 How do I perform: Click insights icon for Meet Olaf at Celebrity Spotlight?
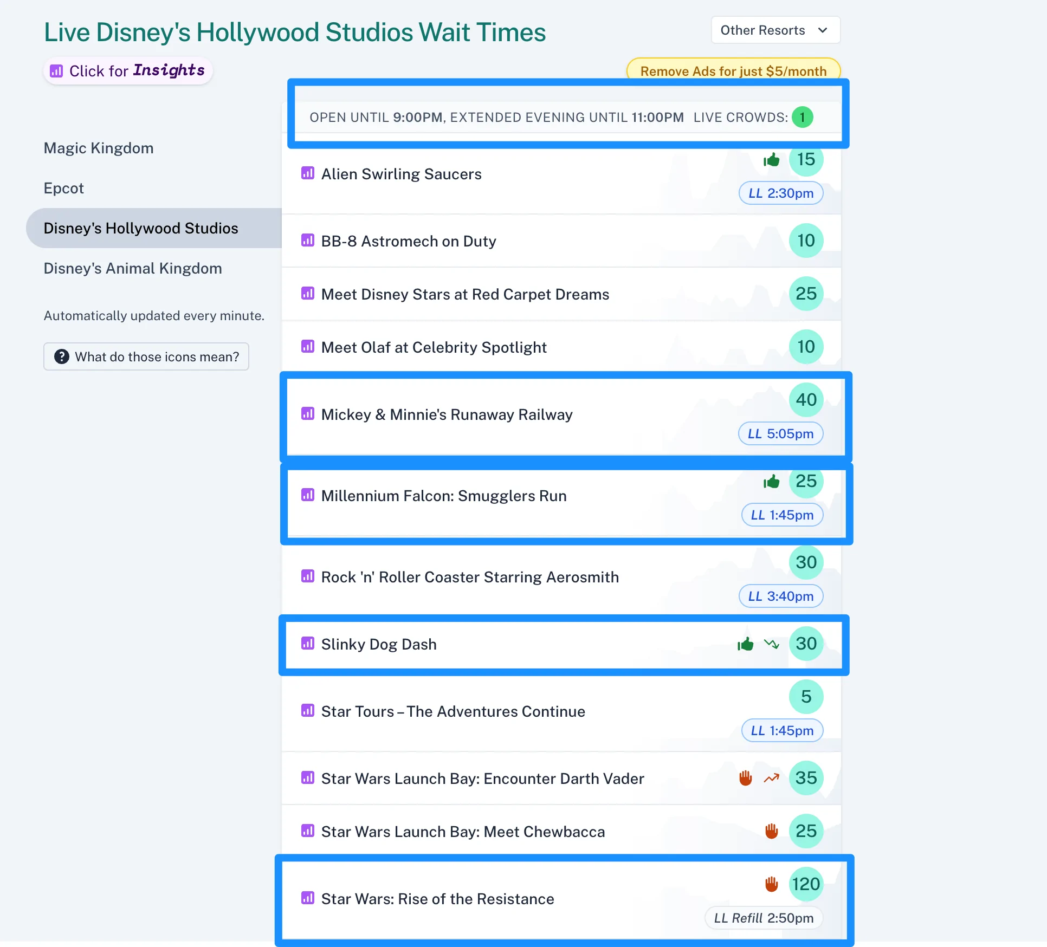tap(308, 346)
